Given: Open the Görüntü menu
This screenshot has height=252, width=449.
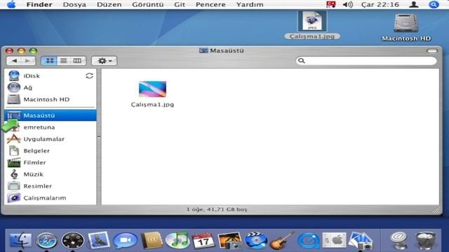Looking at the screenshot, I should pos(148,5).
